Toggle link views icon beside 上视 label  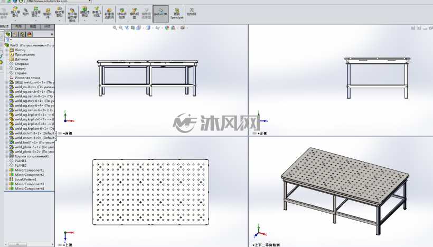pyautogui.click(x=60, y=245)
